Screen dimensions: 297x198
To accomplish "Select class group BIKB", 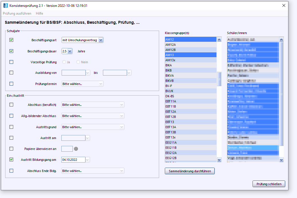I will point(191,70).
